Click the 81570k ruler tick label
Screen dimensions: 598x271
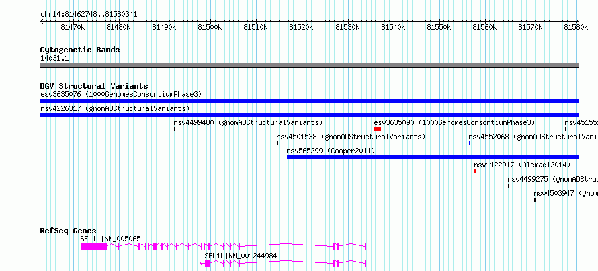coord(531,27)
